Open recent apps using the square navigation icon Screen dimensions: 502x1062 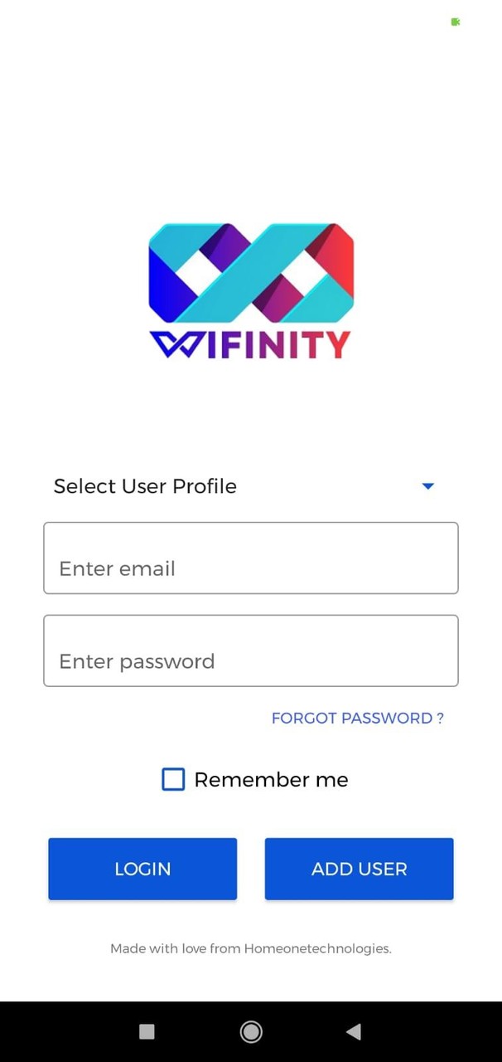tap(147, 1031)
